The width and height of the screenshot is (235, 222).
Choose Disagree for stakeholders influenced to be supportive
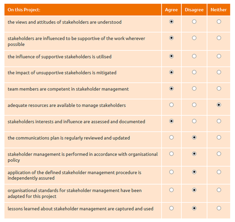194,38
